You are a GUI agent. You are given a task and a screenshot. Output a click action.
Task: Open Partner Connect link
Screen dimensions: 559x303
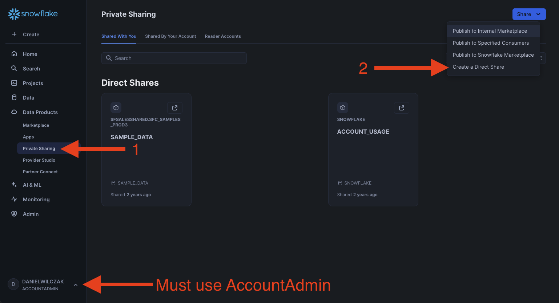click(40, 172)
